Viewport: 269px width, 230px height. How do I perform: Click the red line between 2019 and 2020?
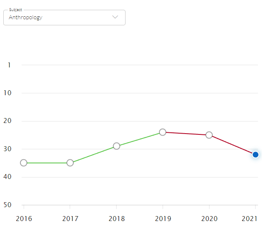coord(186,134)
